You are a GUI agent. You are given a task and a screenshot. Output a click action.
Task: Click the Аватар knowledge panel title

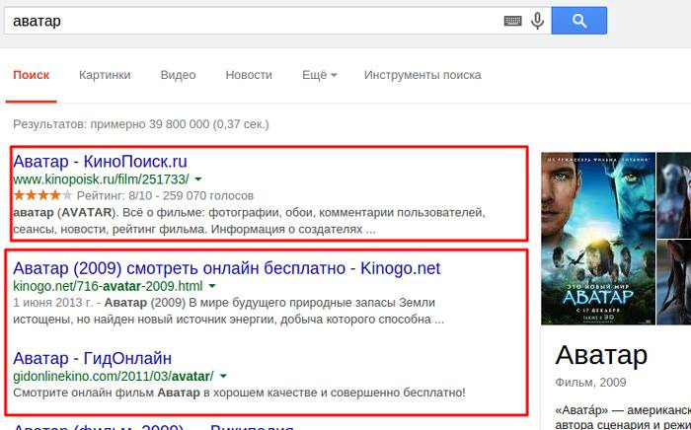601,355
